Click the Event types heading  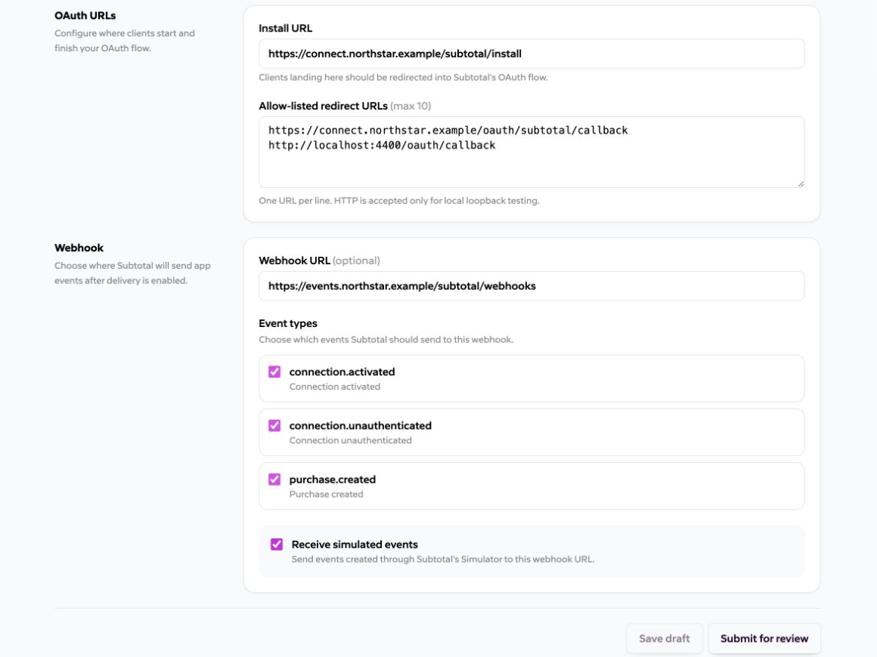288,323
